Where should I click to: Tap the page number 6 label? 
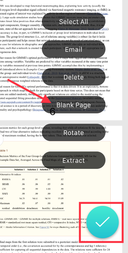tap(53, 112)
